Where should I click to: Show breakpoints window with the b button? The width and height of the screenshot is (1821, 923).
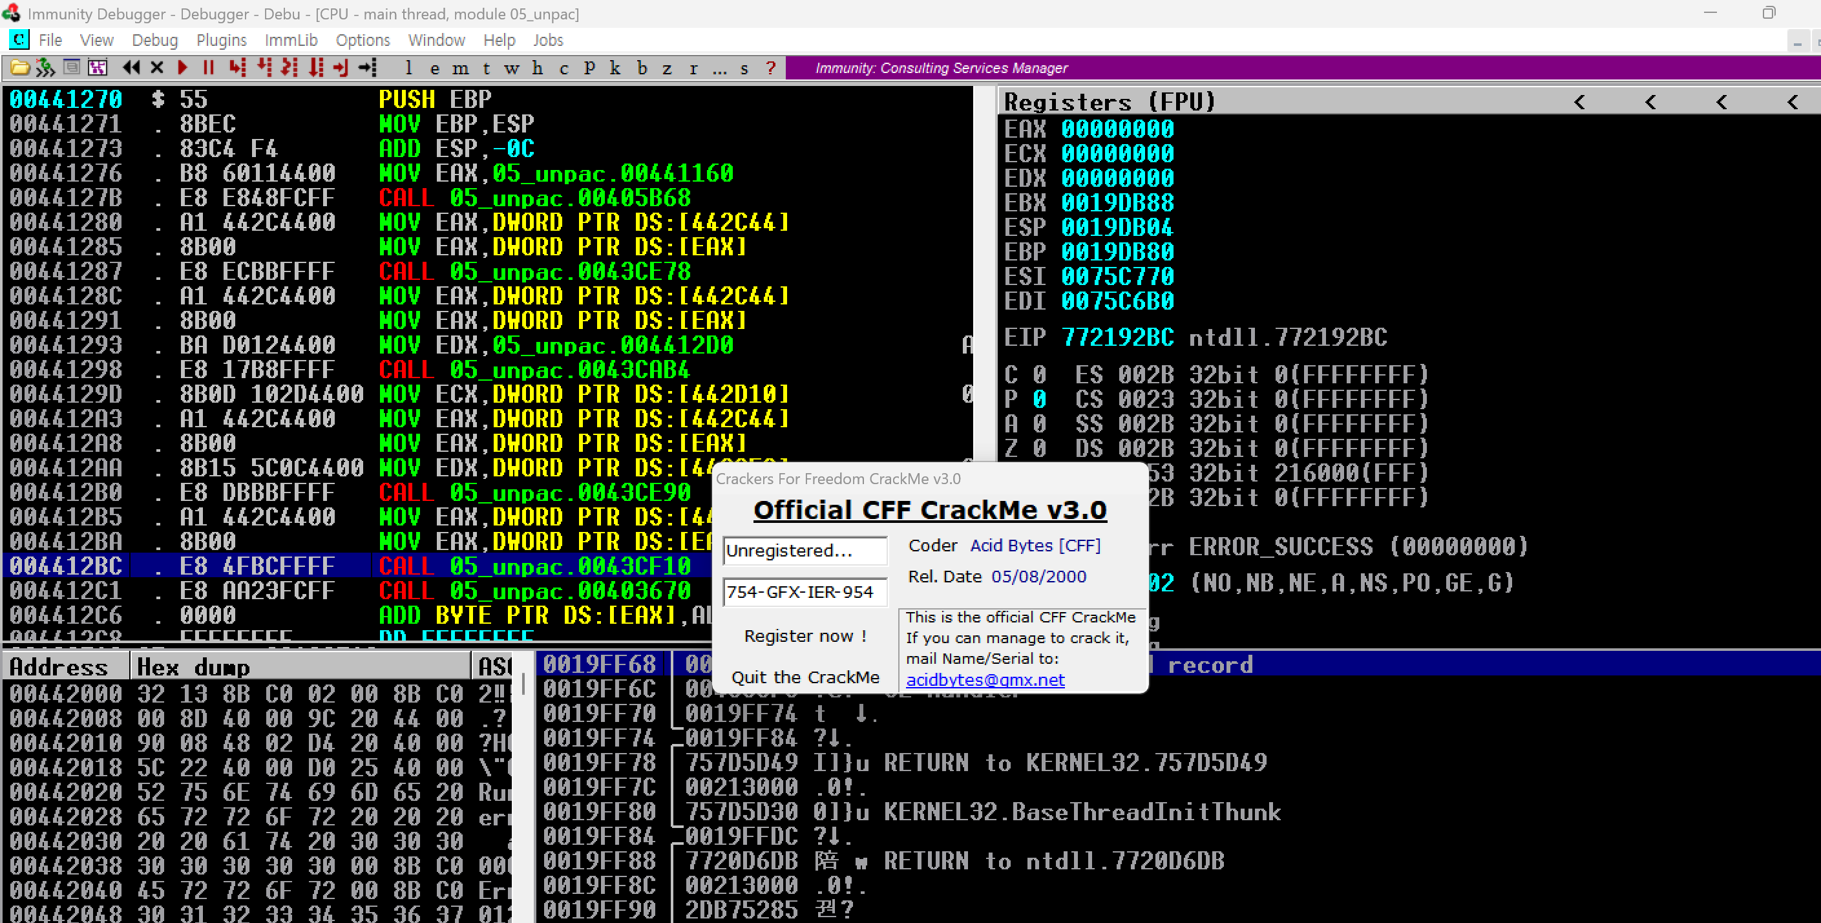(x=642, y=68)
